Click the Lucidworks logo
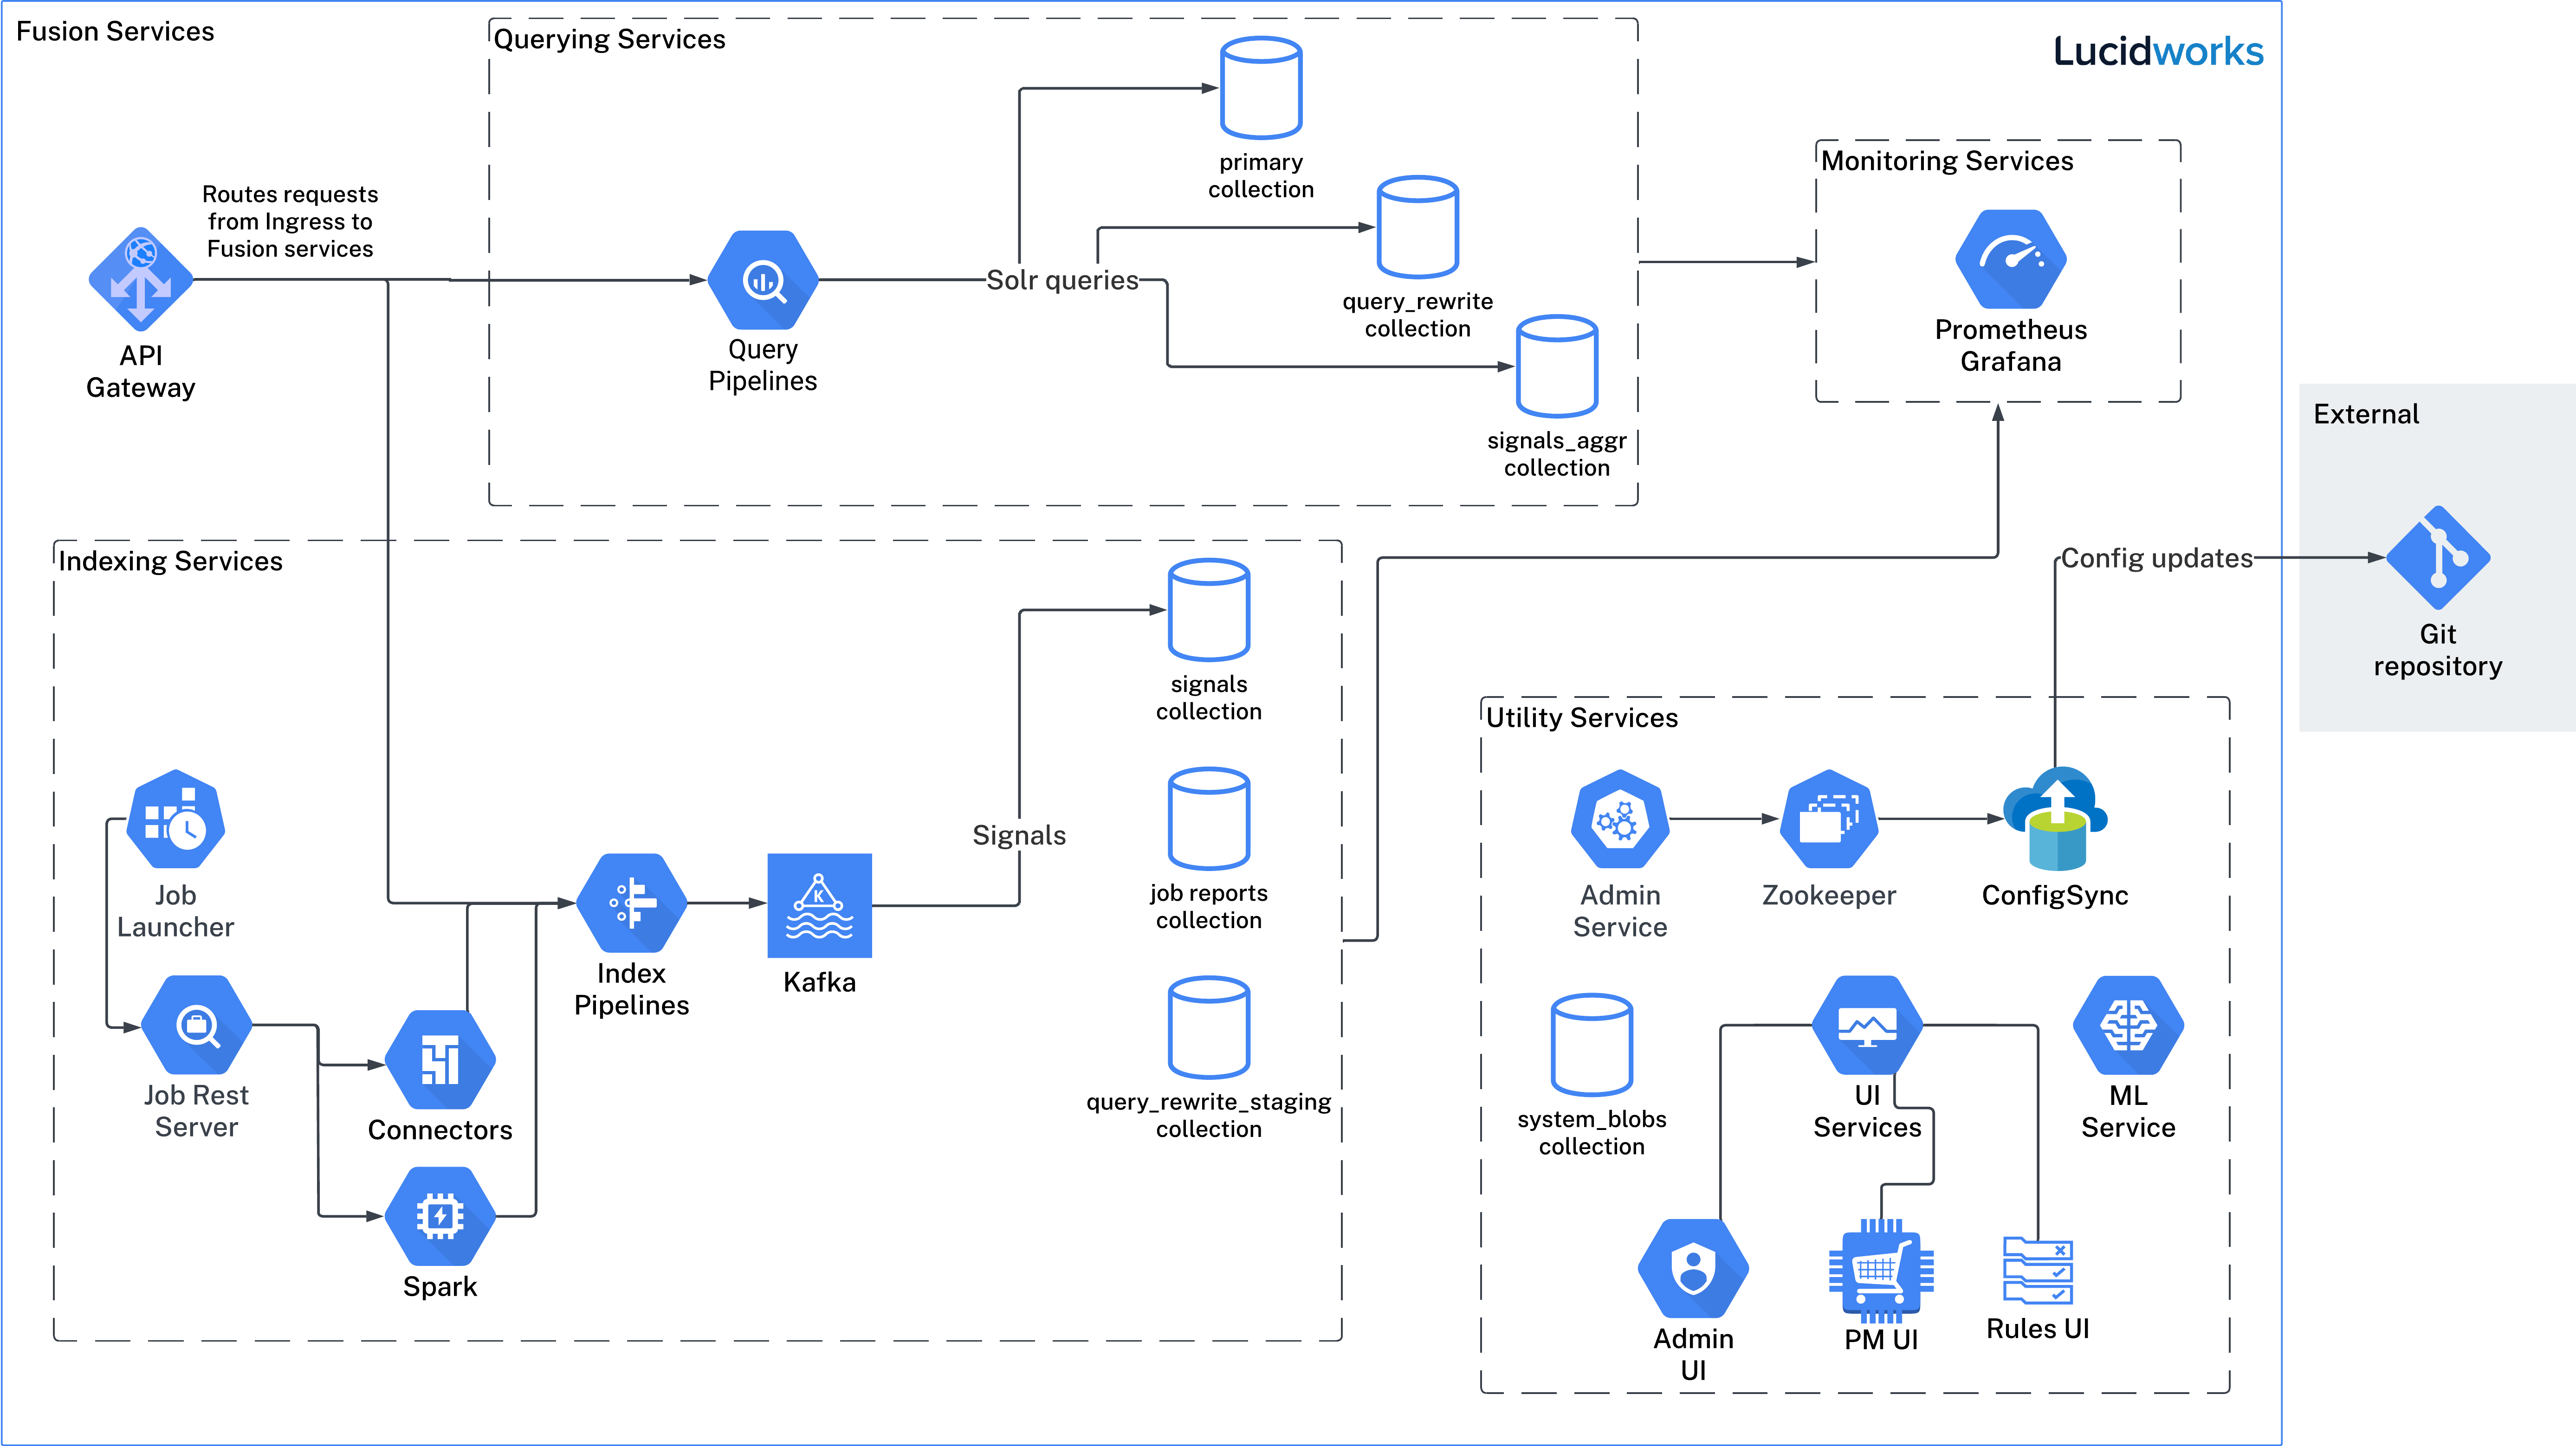Viewport: 2576px width, 1446px height. click(2159, 51)
